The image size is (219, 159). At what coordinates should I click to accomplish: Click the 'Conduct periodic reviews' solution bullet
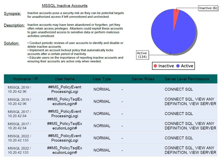click(x=75, y=45)
